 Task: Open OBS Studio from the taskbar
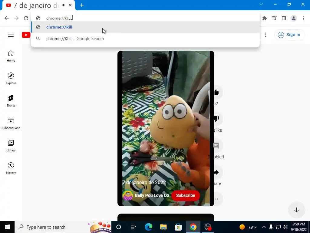(208, 227)
